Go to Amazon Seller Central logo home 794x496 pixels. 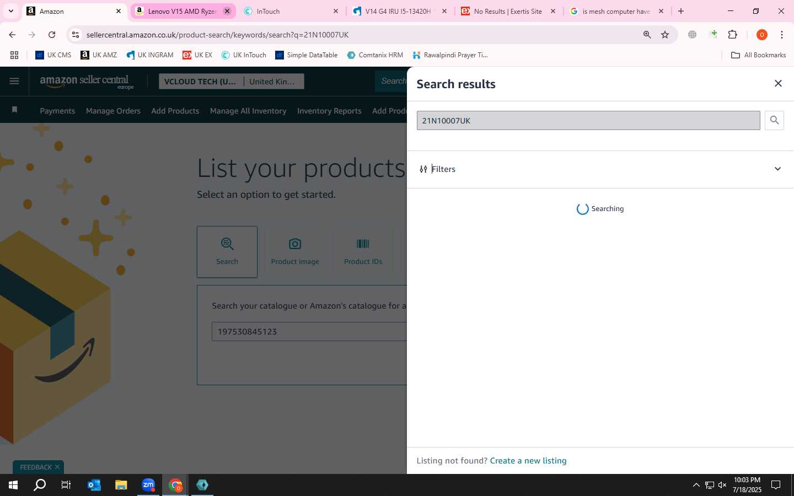87,82
